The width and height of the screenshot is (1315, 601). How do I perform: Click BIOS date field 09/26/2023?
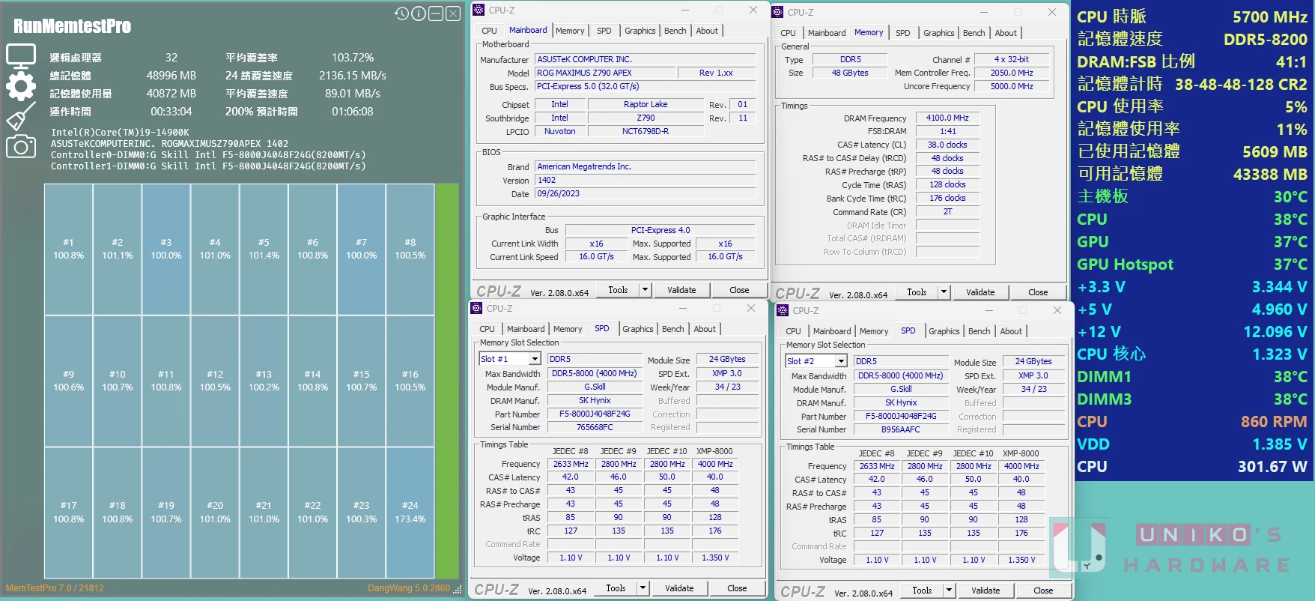tap(646, 193)
